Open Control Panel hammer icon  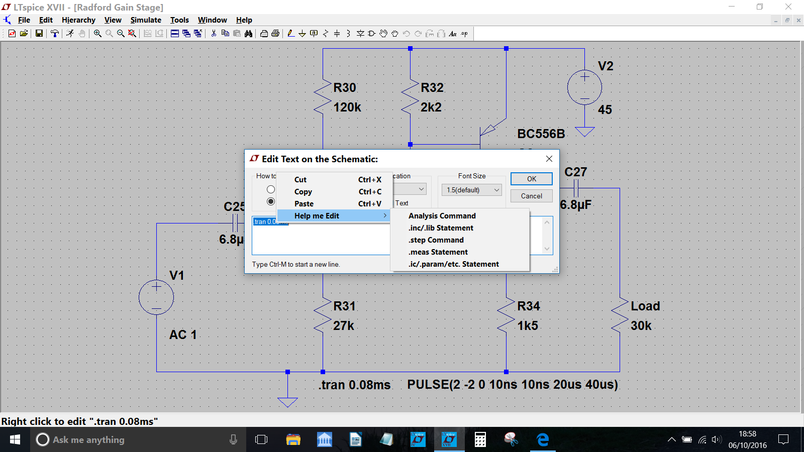pos(55,34)
